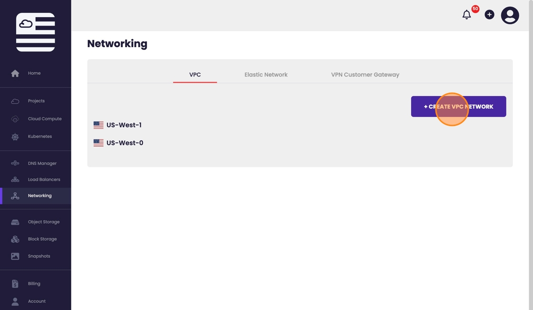
Task: Expand the US-West-0 region
Action: coord(125,143)
